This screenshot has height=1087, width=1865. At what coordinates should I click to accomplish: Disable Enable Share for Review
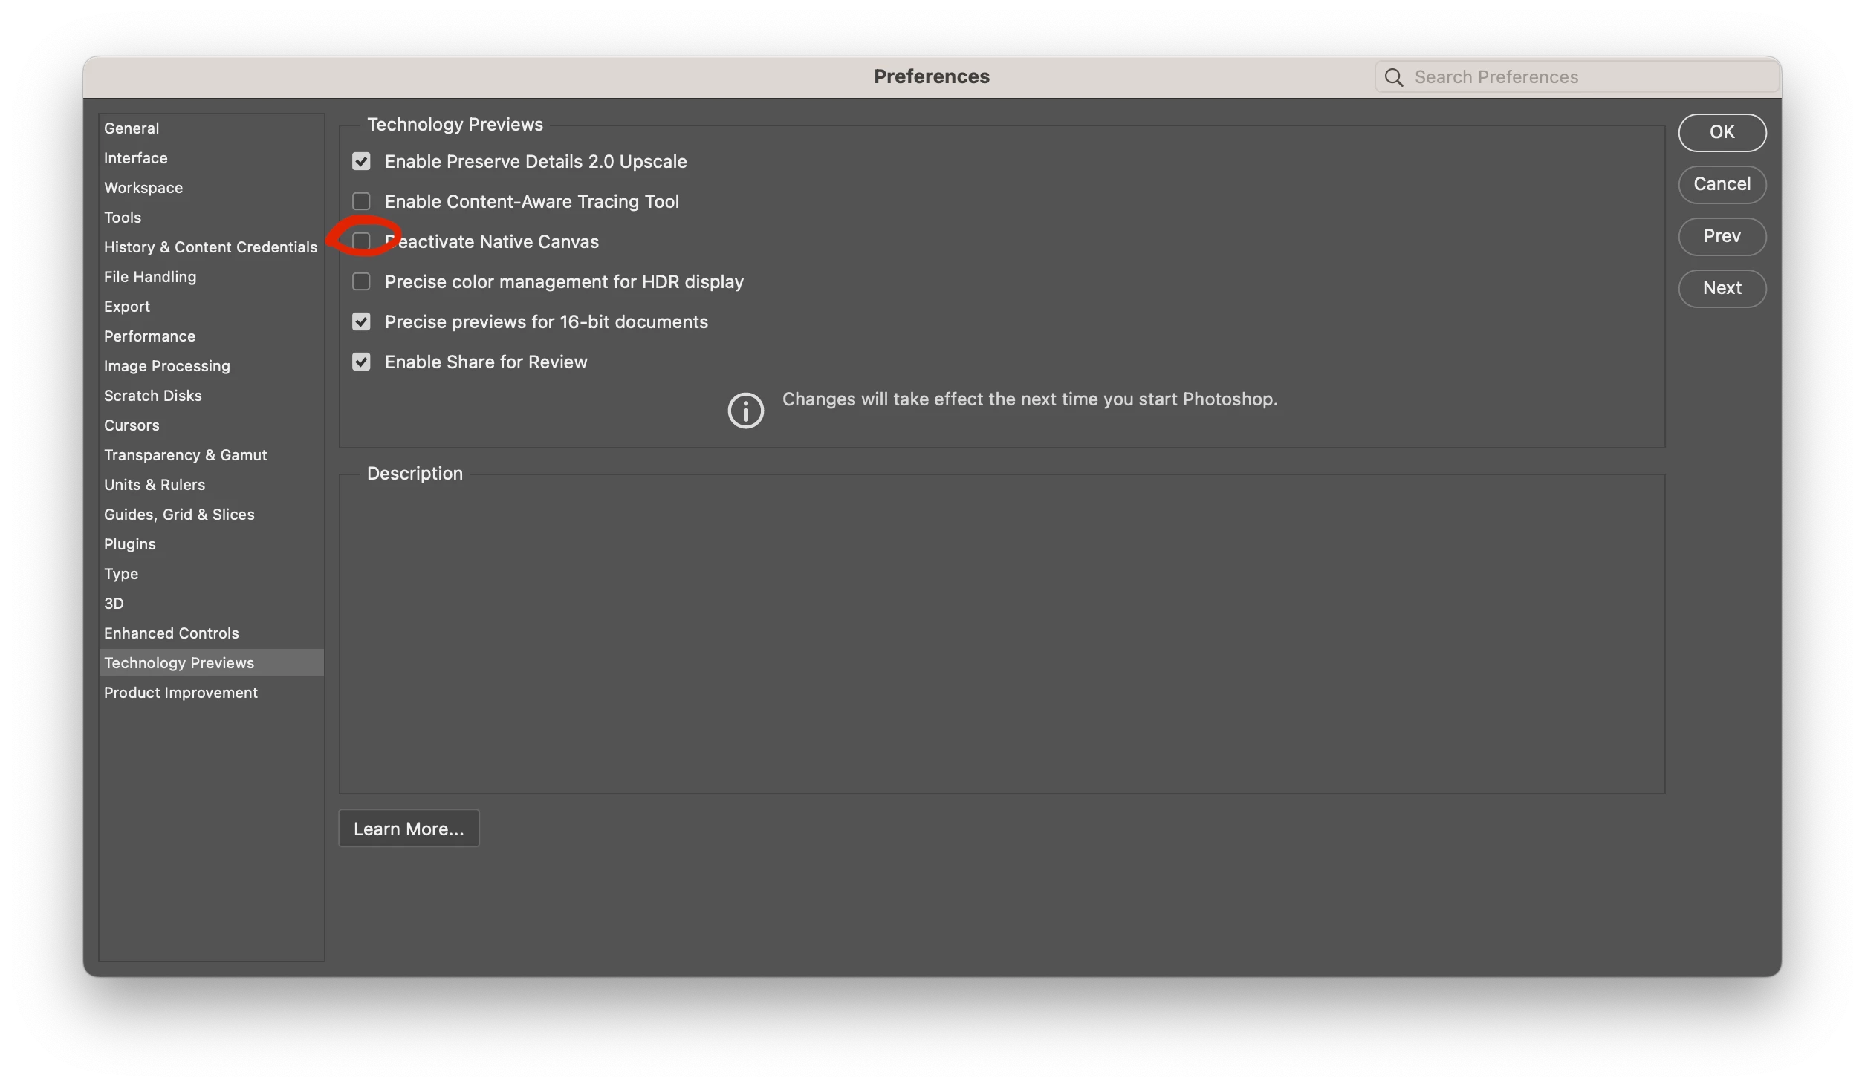361,362
